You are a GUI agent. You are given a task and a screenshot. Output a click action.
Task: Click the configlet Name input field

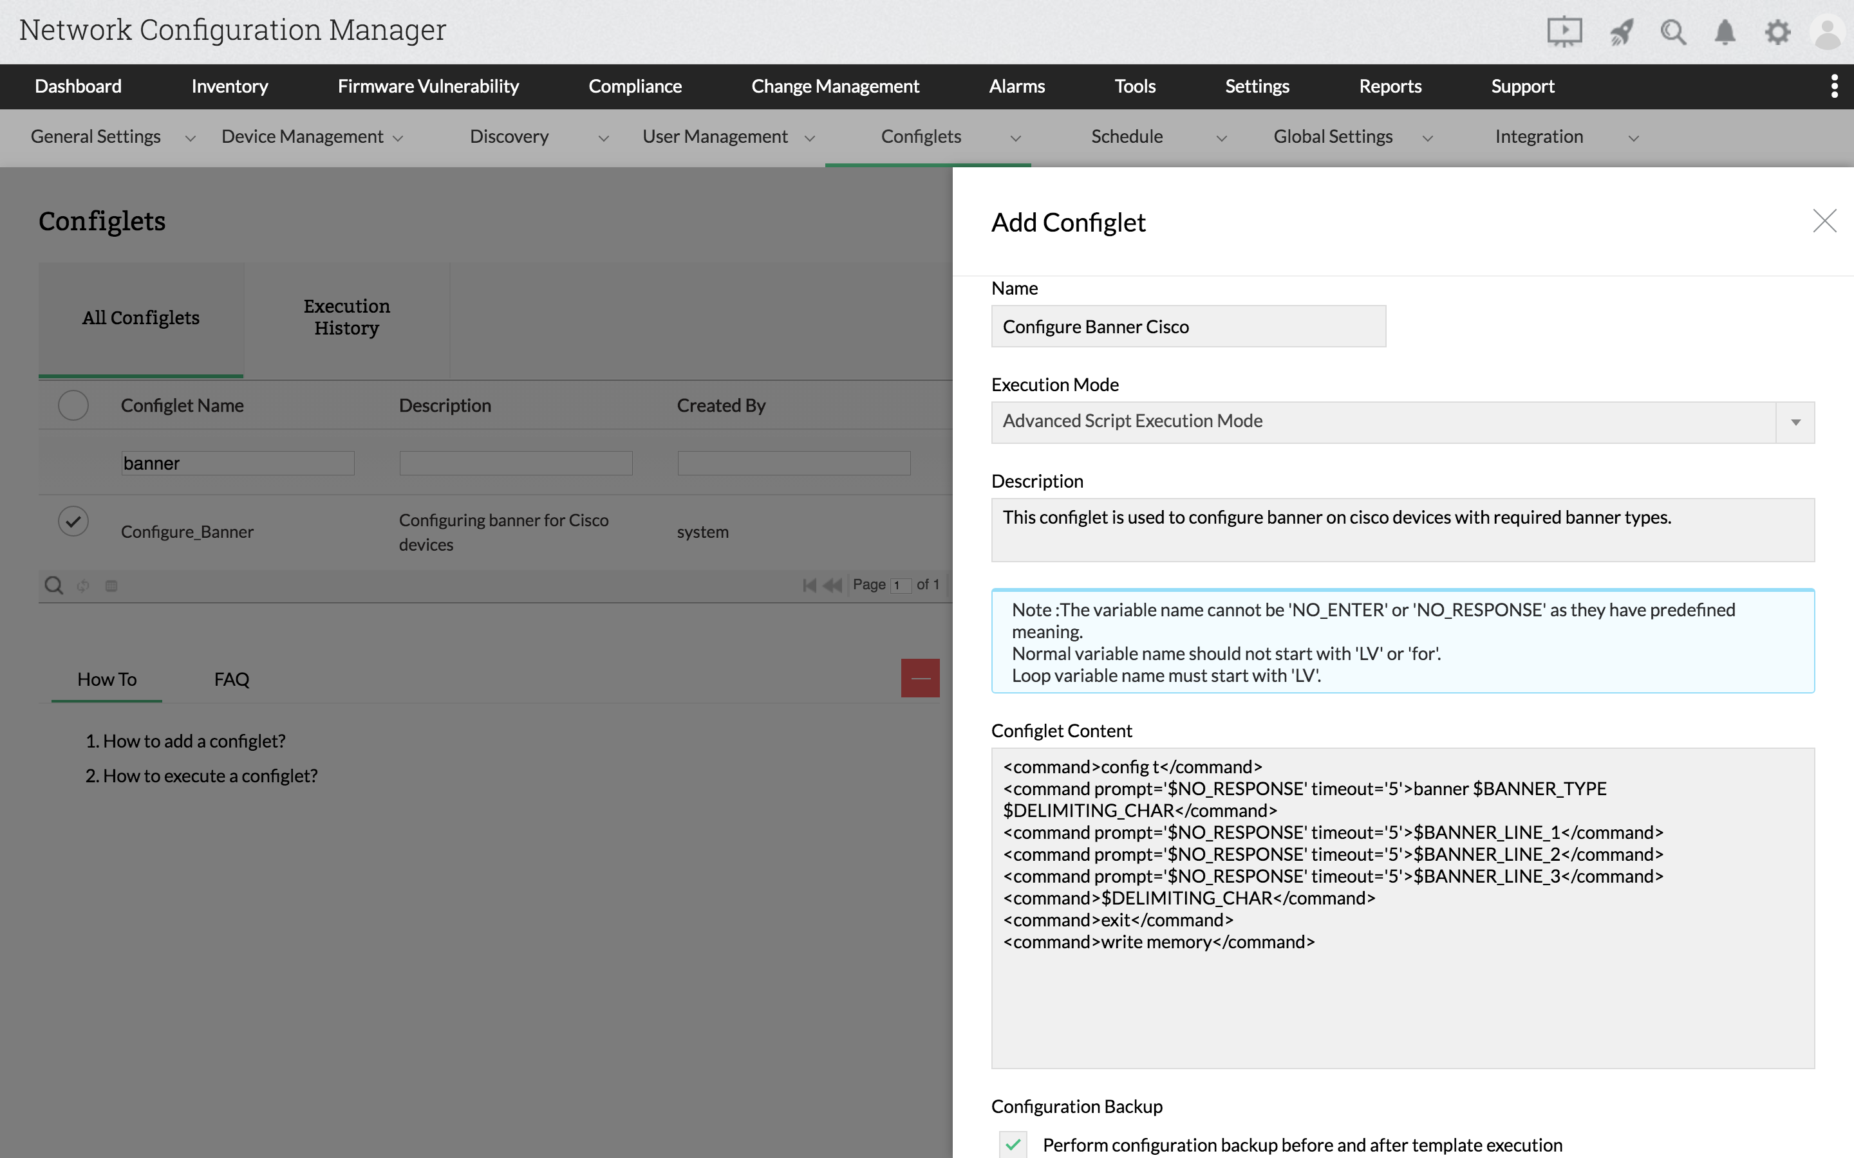[x=1188, y=326]
